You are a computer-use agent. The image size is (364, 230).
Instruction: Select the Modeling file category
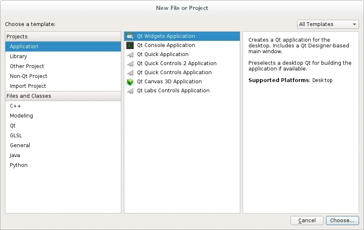pos(21,116)
